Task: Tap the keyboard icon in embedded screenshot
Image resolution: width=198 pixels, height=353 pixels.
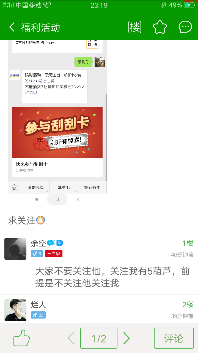Action: [14, 188]
